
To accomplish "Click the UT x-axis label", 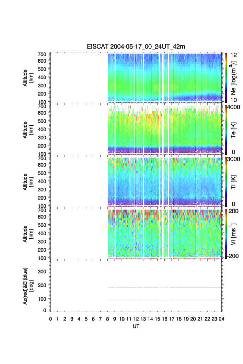I will point(137,327).
